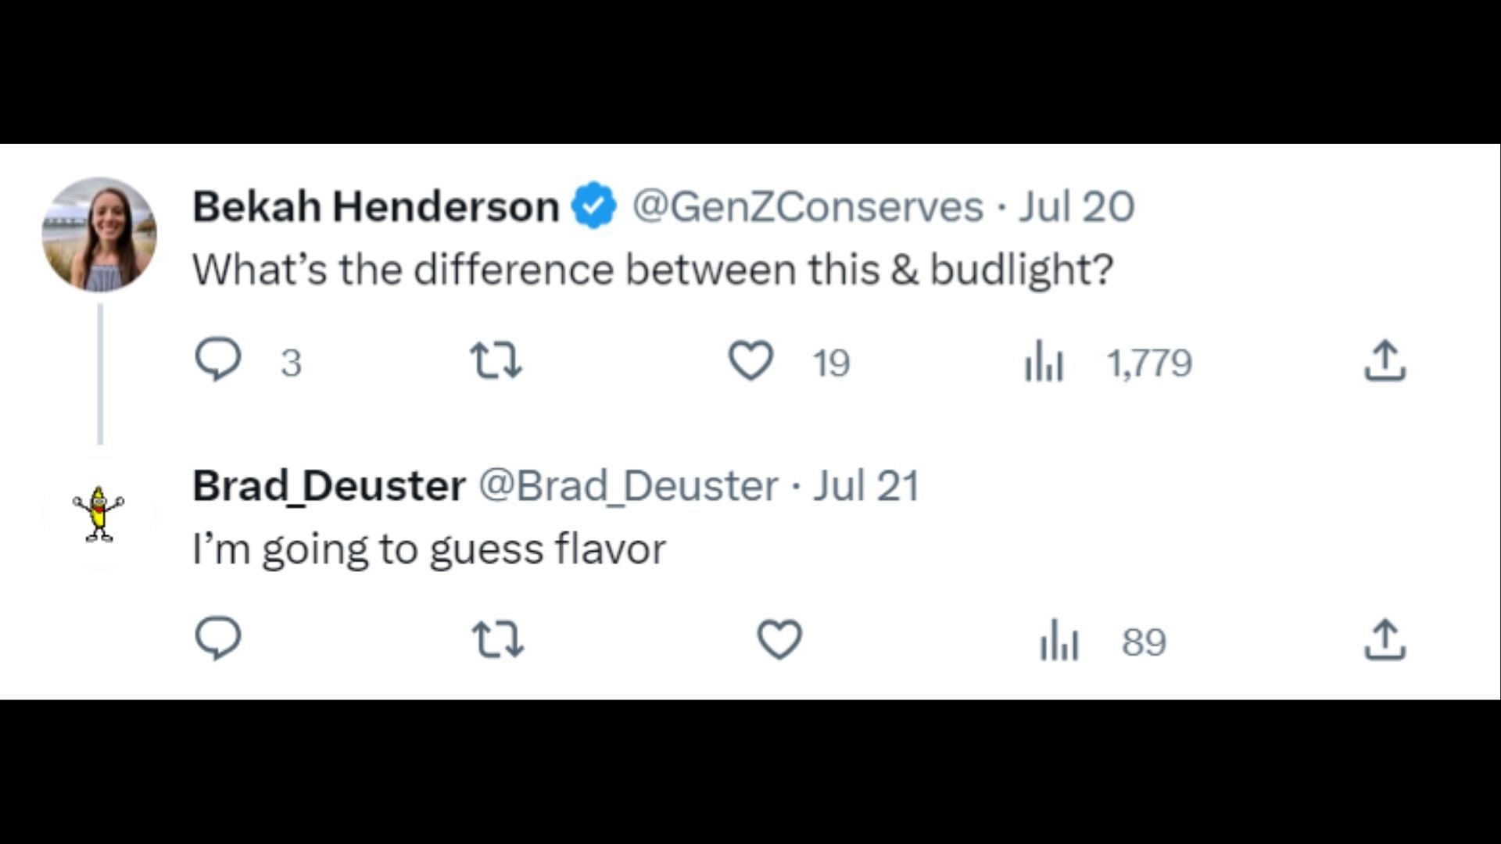Open Brad_Deuster's banana avatar
The height and width of the screenshot is (844, 1501).
[99, 513]
